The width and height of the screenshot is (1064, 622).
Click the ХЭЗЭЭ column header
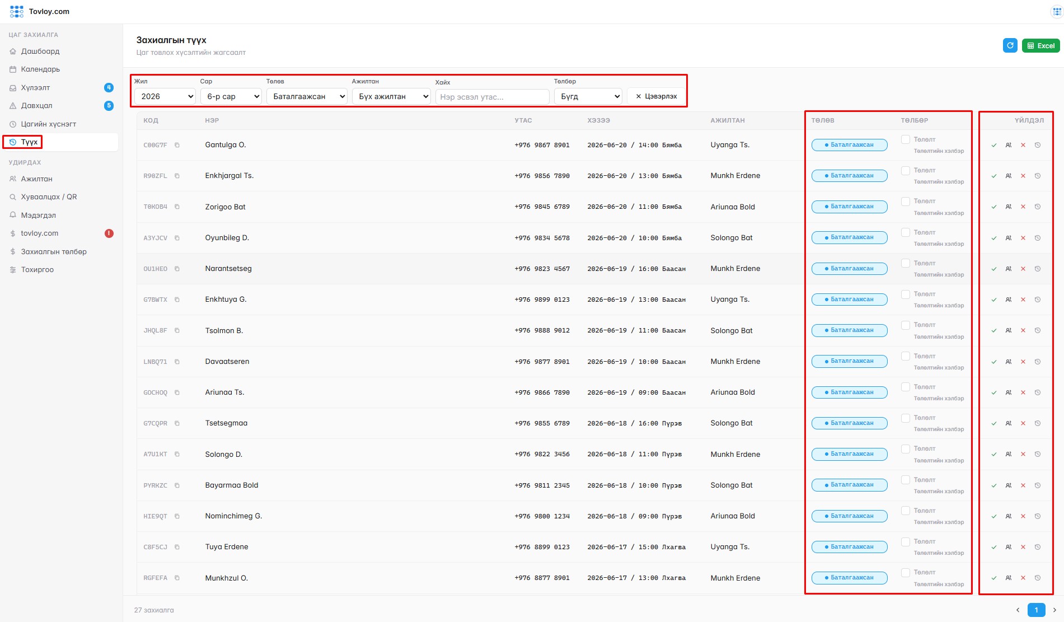pyautogui.click(x=598, y=120)
